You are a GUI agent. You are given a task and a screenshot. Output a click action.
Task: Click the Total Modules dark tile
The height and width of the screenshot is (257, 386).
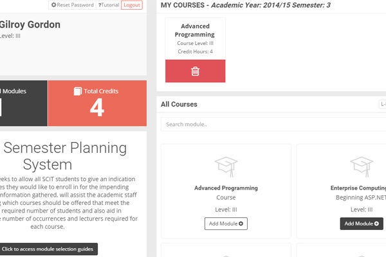click(23, 103)
